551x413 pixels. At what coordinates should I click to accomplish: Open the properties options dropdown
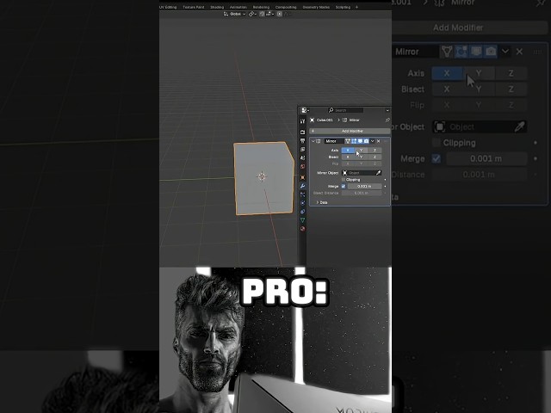(387, 110)
